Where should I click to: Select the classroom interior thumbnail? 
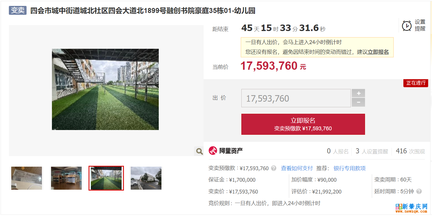(x=66, y=178)
